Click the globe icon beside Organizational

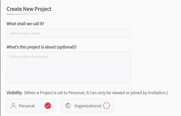(x=68, y=105)
